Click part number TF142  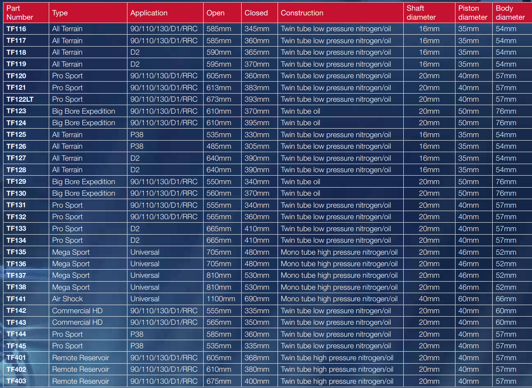[16, 311]
